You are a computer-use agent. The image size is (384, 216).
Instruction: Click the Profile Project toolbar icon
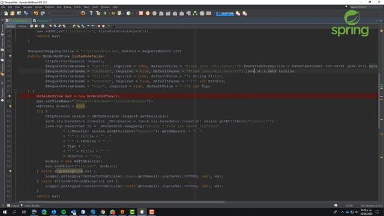[x=128, y=13]
